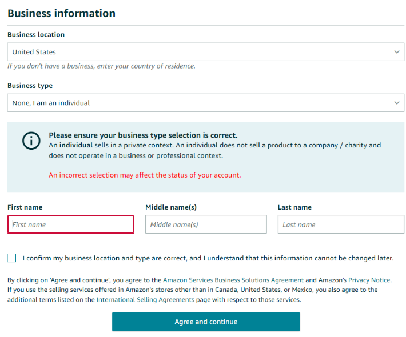Click the First name field label
The width and height of the screenshot is (406, 337).
tap(25, 207)
